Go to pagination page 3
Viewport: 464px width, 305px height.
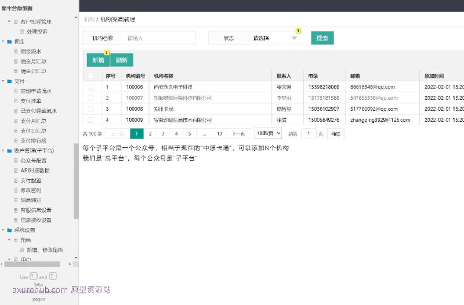[163, 134]
